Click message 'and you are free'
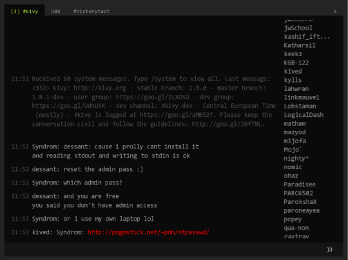Viewport: 348px width, 260px height. (x=92, y=196)
